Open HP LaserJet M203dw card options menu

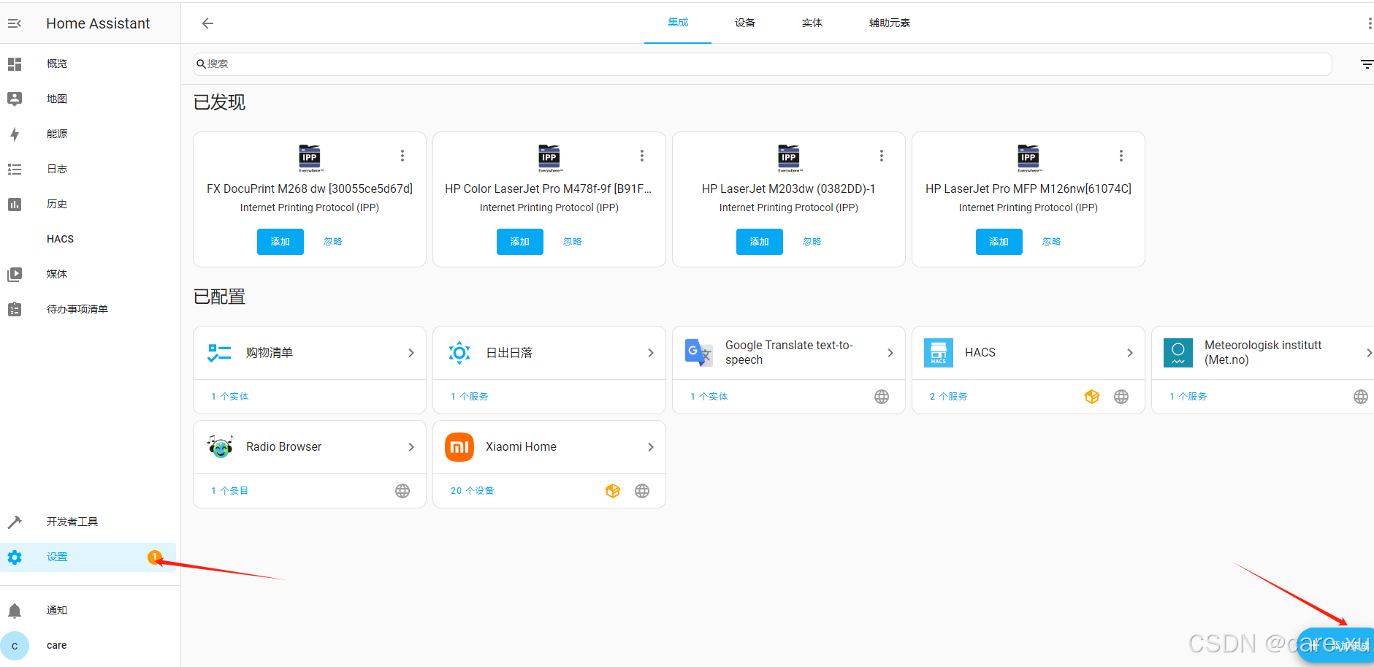882,156
